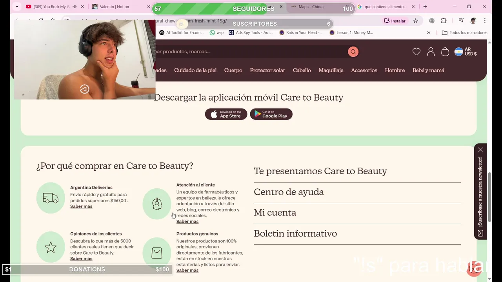Click the newsletter envelope icon on side banner
This screenshot has height=282, width=502.
tap(480, 233)
